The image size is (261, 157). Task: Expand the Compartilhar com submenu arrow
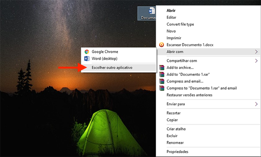[256, 61]
